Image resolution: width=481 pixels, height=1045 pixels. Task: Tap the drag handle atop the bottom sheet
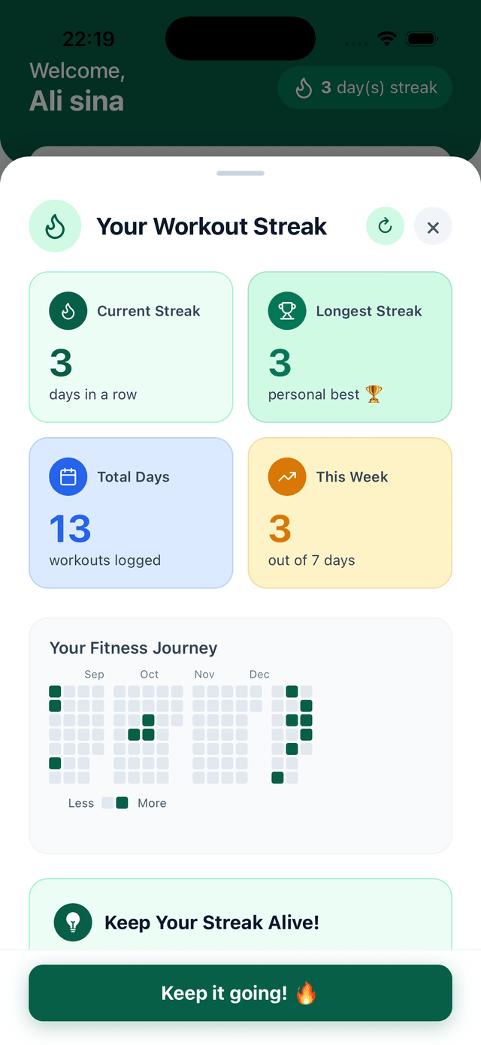pyautogui.click(x=240, y=173)
